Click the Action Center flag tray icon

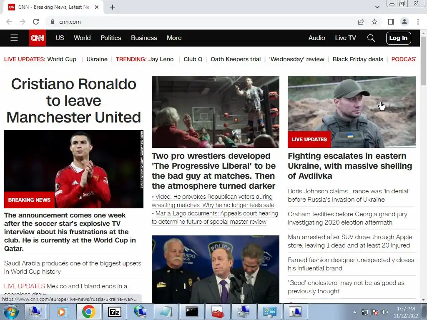375,312
